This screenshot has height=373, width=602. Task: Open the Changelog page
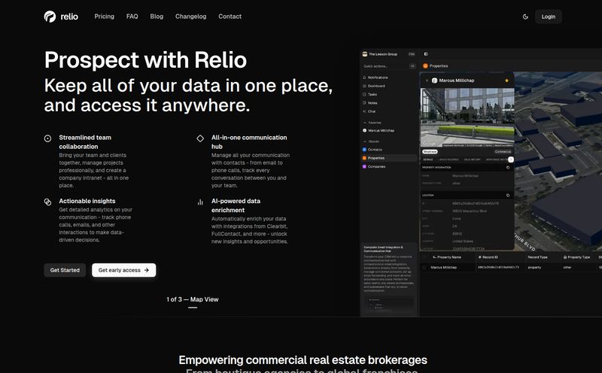pos(191,17)
